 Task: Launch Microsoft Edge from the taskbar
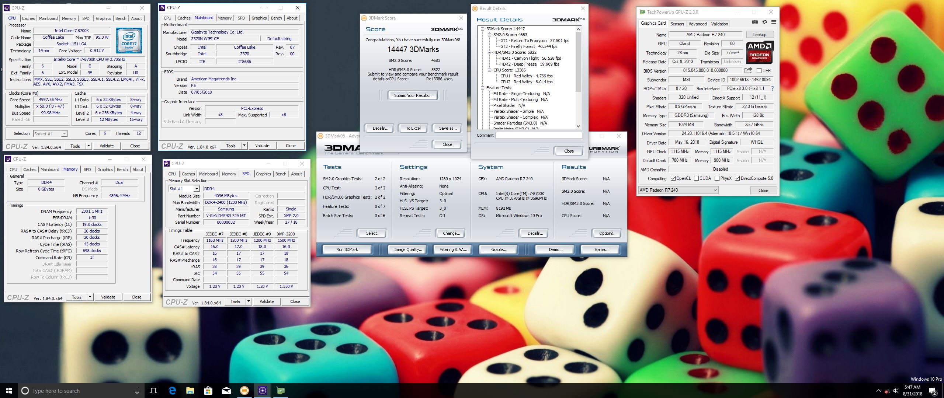point(172,391)
